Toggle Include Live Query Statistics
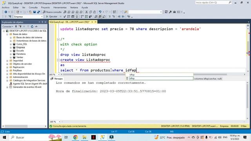This screenshot has height=141, width=251. point(86,16)
